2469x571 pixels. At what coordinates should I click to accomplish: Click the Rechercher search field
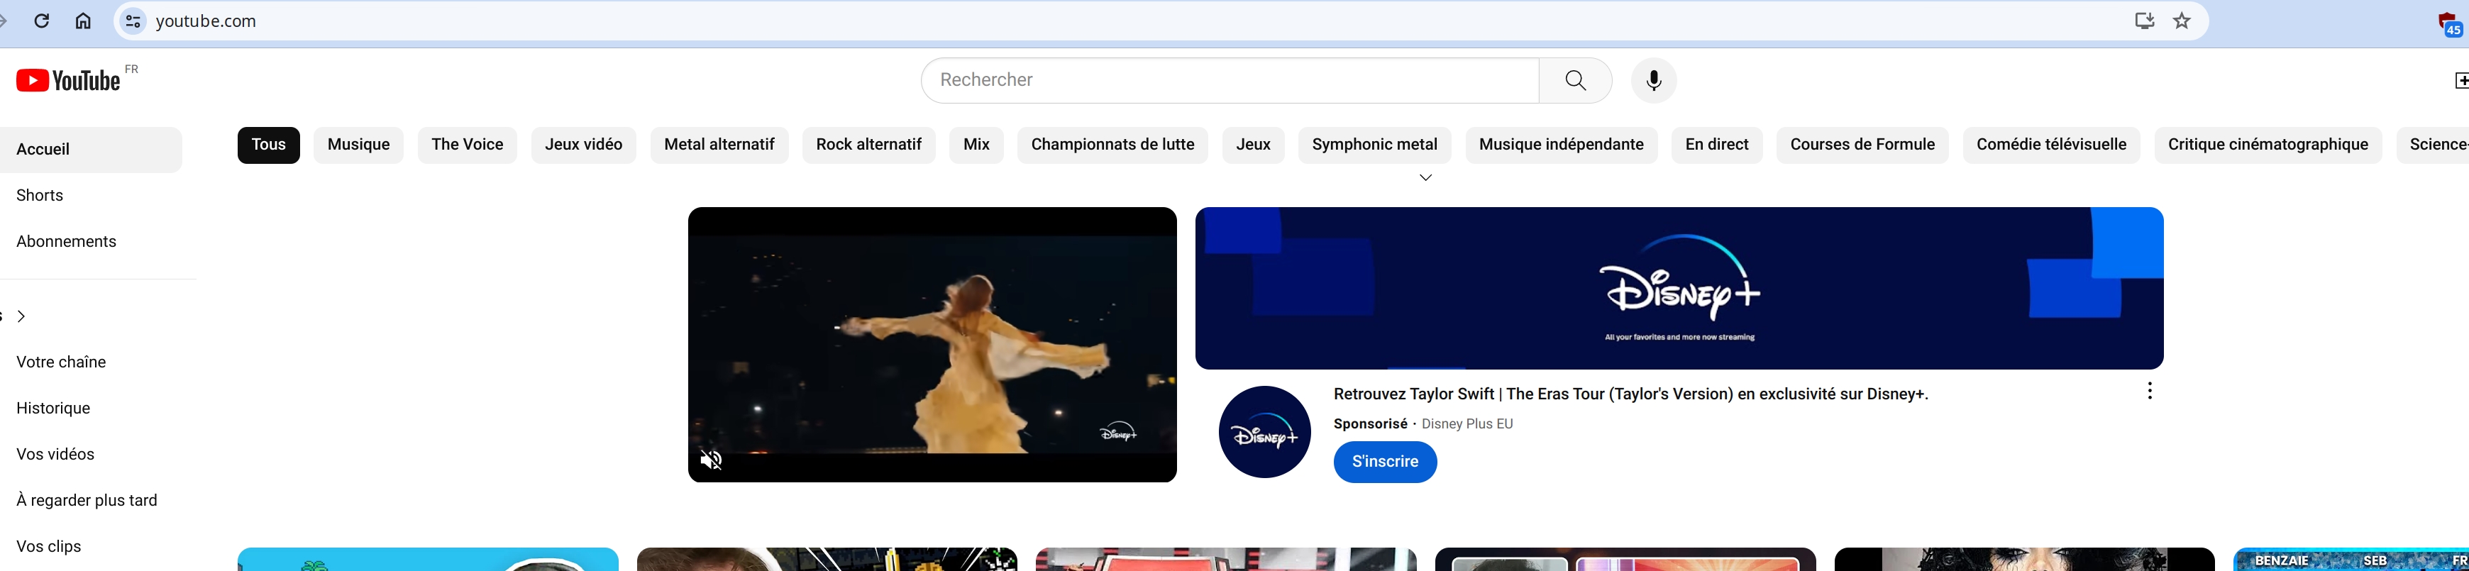1229,80
